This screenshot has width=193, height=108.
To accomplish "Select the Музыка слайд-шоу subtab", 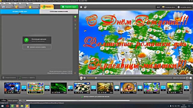I will tap(20, 11).
